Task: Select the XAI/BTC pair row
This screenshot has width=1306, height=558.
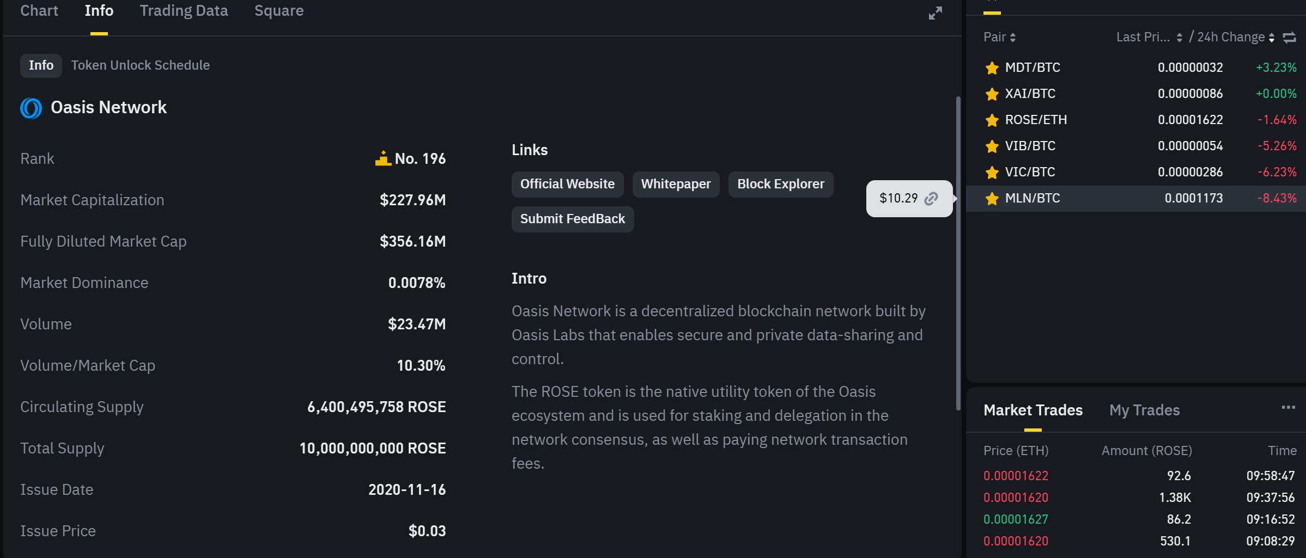Action: coord(1136,94)
